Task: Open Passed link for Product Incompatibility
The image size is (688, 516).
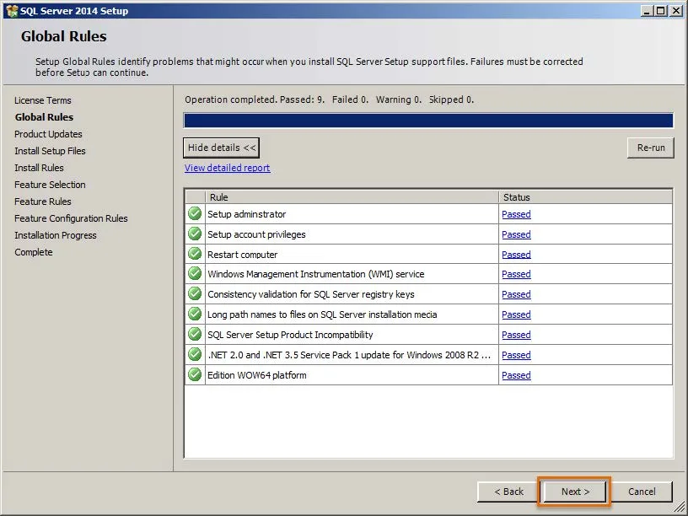Action: coord(517,335)
